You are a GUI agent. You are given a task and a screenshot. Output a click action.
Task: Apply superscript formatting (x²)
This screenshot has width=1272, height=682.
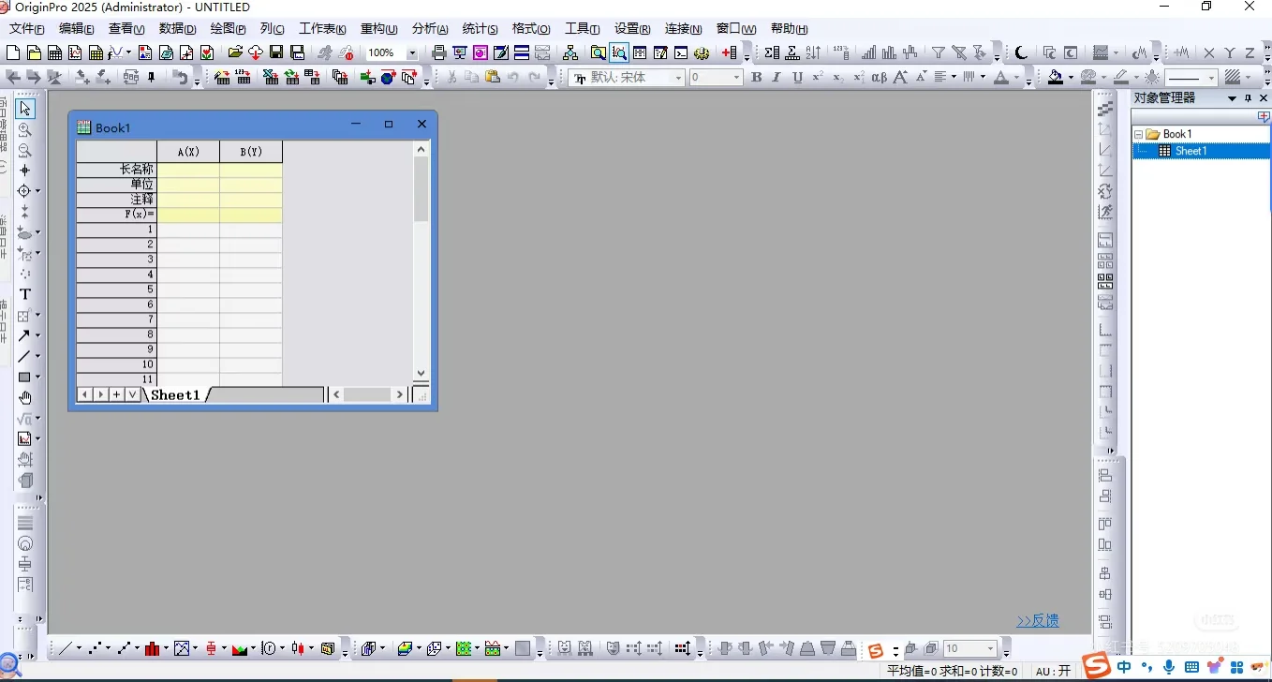818,78
